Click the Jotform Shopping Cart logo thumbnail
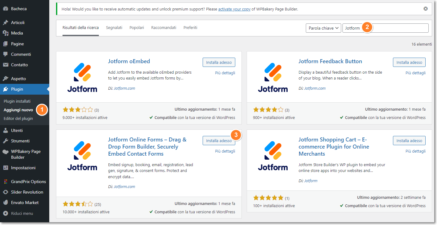 273,156
